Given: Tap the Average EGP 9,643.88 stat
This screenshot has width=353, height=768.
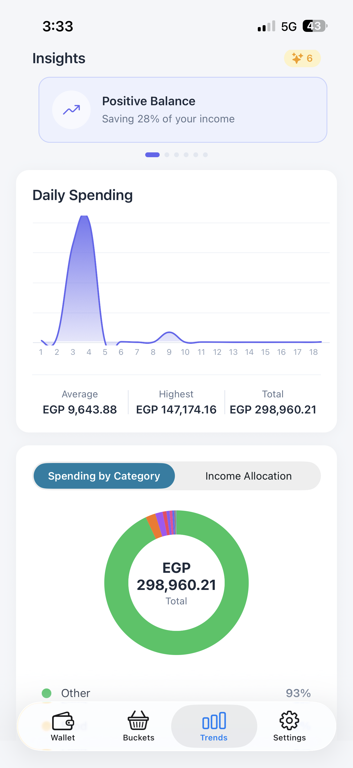Looking at the screenshot, I should [80, 402].
